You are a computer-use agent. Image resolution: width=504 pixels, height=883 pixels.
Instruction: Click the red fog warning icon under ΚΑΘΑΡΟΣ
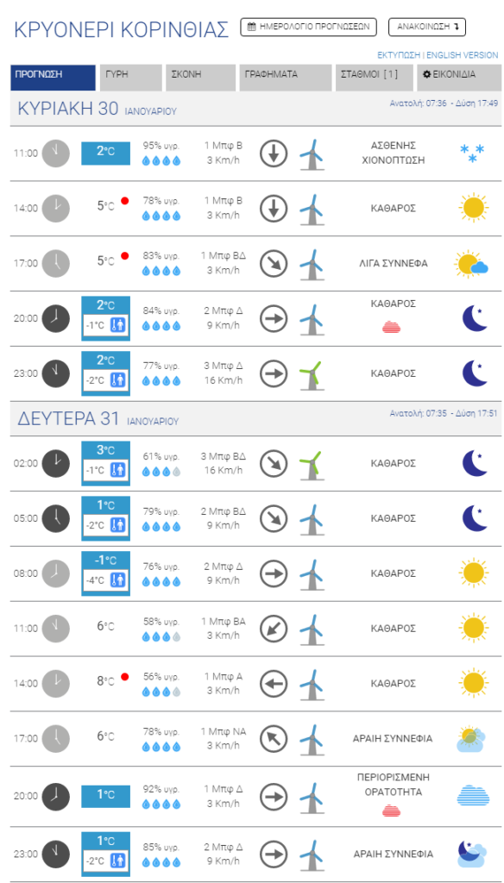point(393,327)
